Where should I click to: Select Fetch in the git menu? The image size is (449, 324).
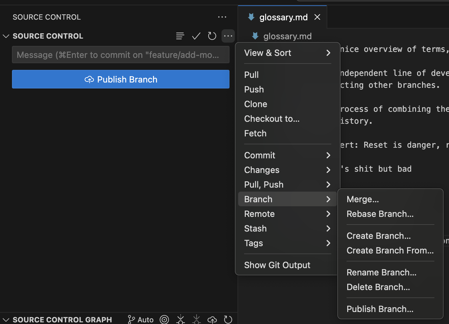288,133
